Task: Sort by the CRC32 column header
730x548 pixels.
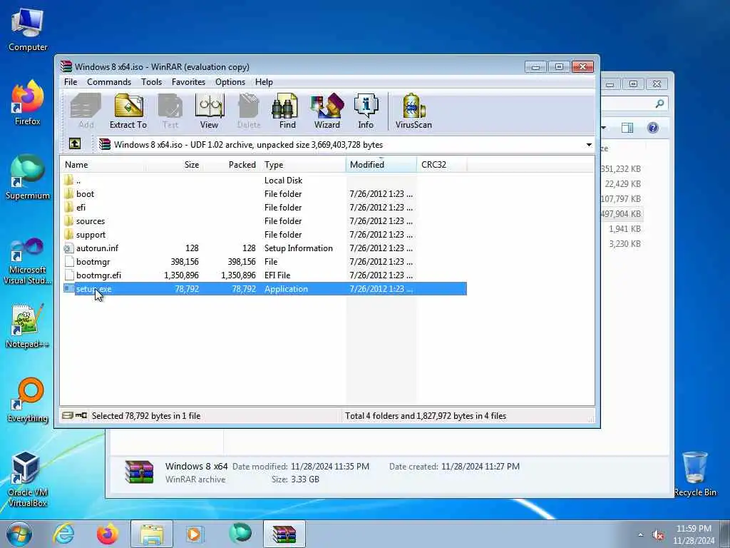Action: pyautogui.click(x=442, y=165)
